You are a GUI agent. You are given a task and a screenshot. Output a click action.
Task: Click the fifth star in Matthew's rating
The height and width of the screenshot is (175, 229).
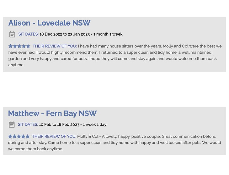(28, 137)
